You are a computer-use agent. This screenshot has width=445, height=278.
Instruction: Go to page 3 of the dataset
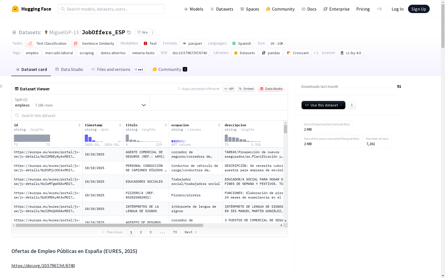[151, 232]
